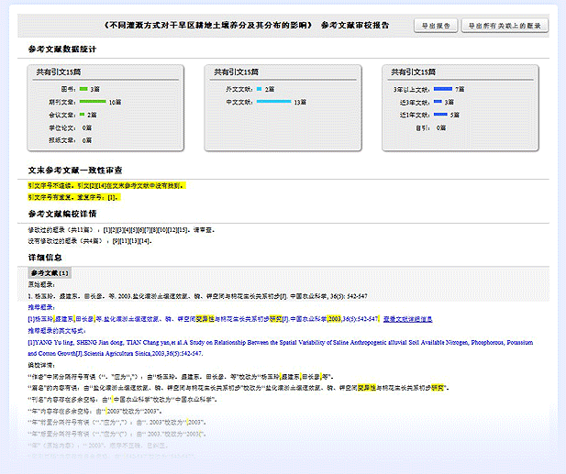Click the cyan 中文文献 13篇 bar

point(273,102)
